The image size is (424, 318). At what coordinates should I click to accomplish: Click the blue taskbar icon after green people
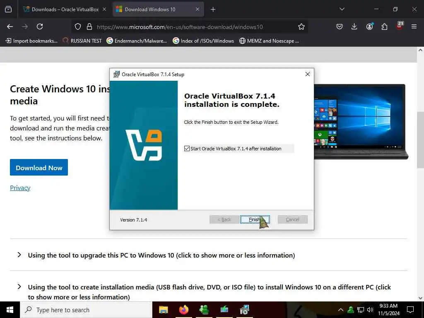[224, 310]
